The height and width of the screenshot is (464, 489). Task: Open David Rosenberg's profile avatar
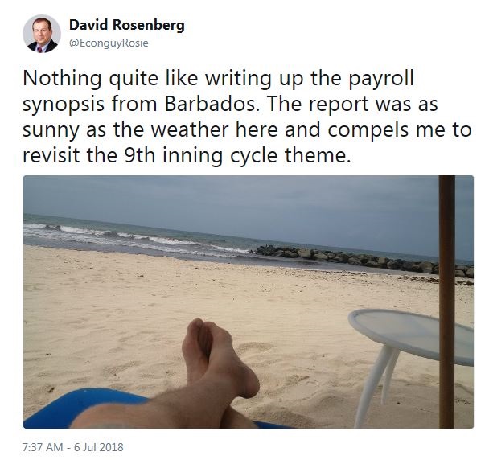click(x=42, y=34)
